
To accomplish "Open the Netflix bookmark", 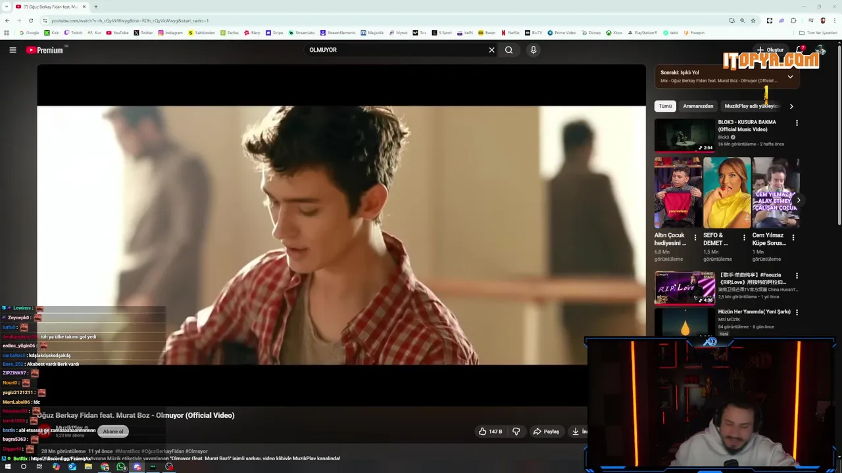I will pyautogui.click(x=510, y=33).
